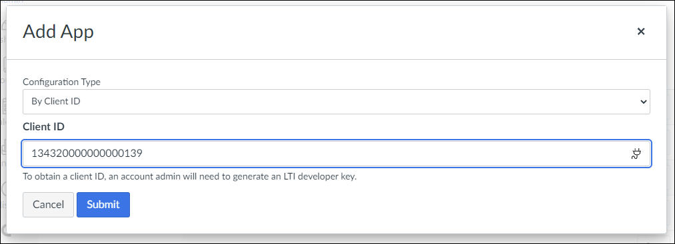Click the Submit button
The image size is (675, 244).
[x=103, y=205]
